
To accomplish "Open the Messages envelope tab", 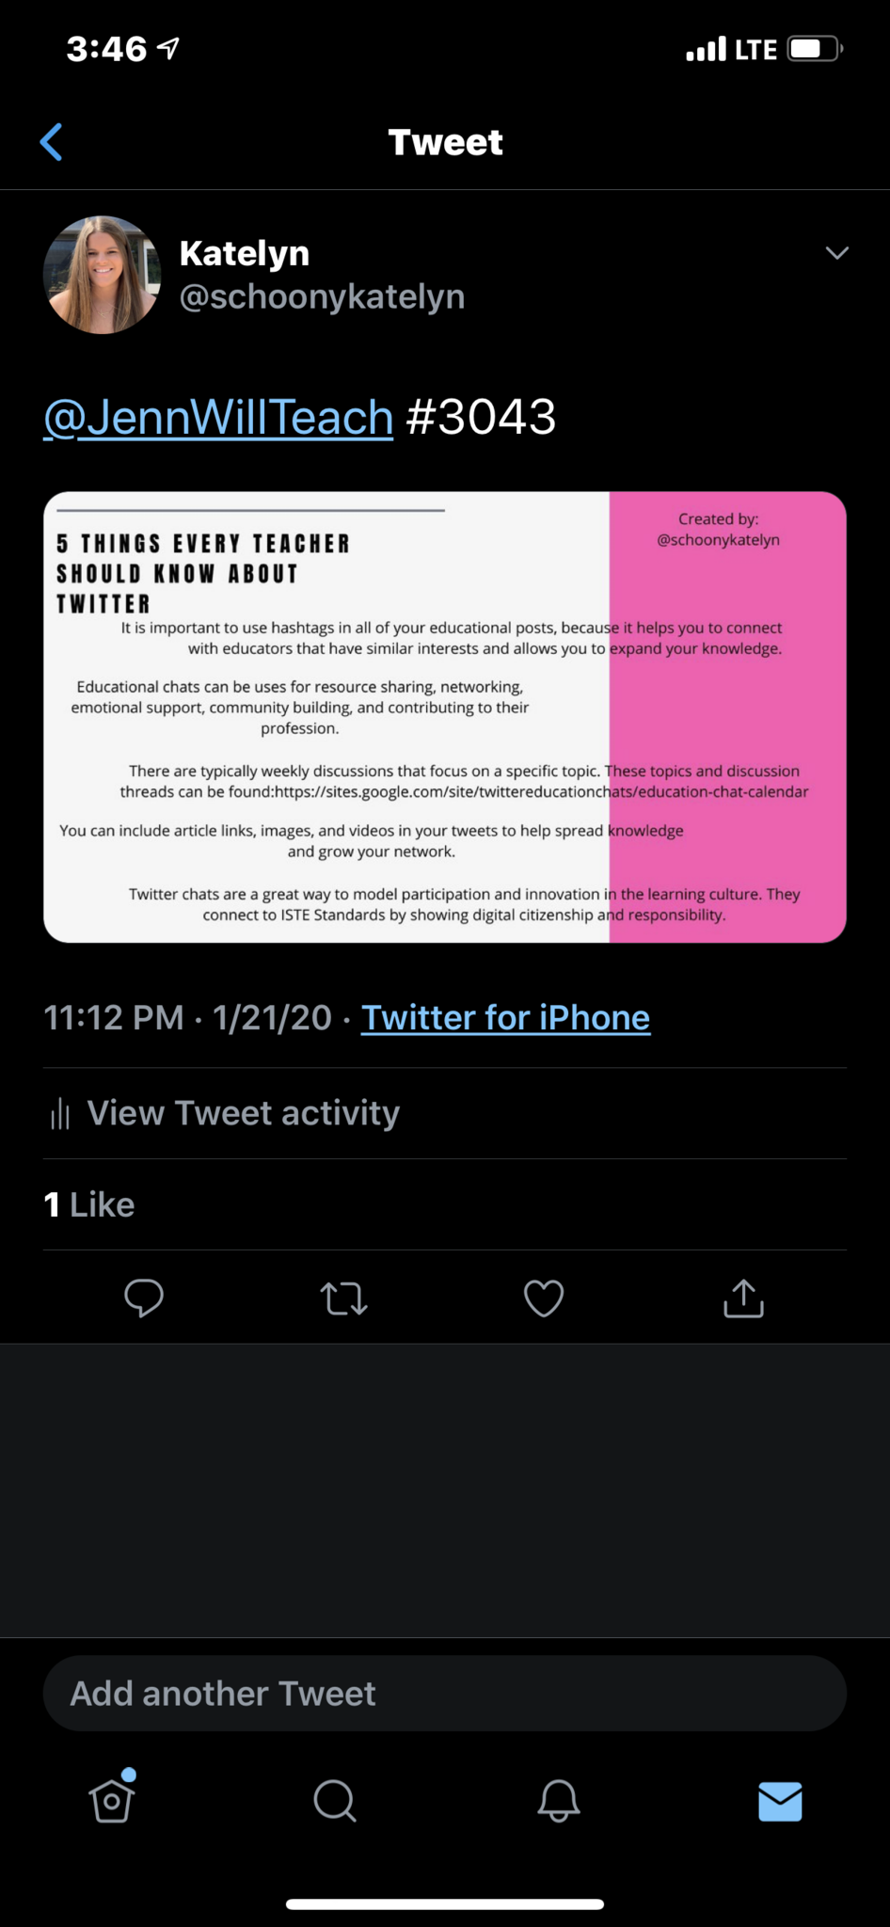I will (780, 1801).
